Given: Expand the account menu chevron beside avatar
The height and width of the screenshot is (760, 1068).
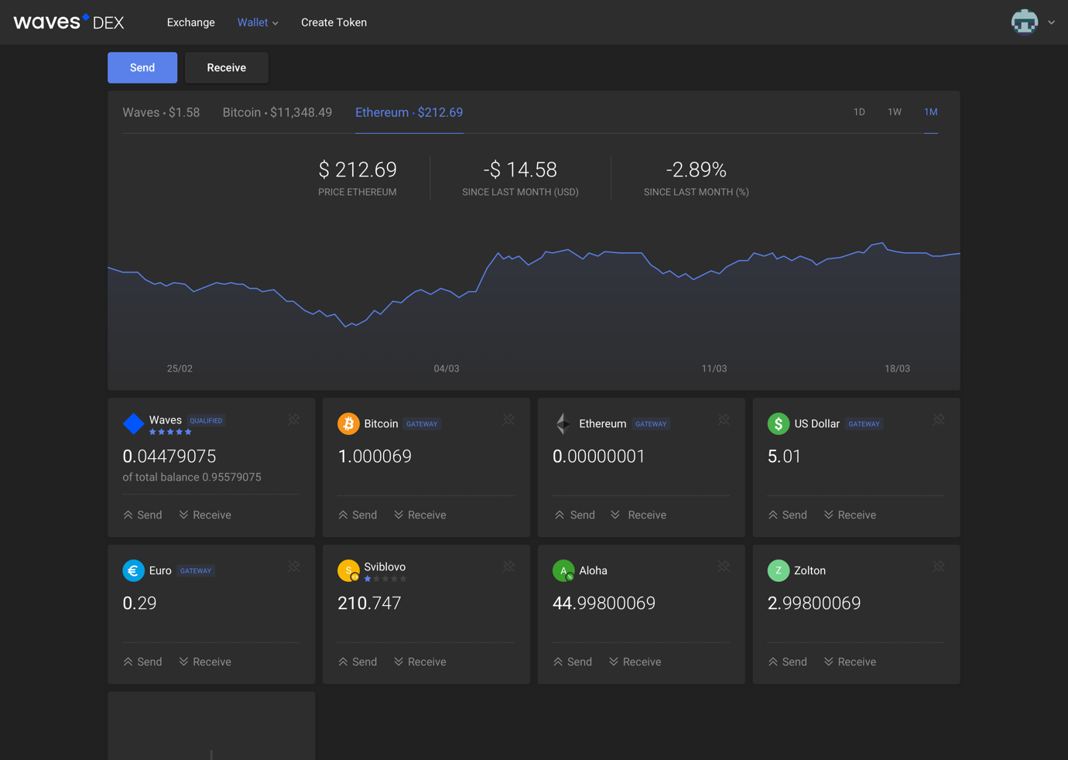Looking at the screenshot, I should (x=1051, y=22).
